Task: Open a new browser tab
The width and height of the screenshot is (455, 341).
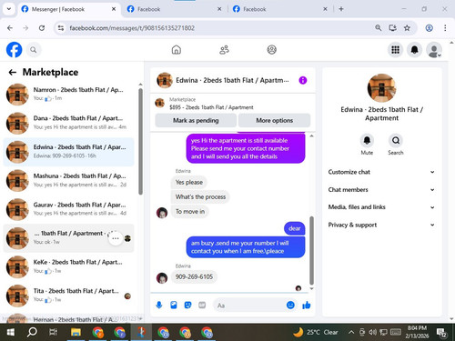Action: (x=341, y=9)
